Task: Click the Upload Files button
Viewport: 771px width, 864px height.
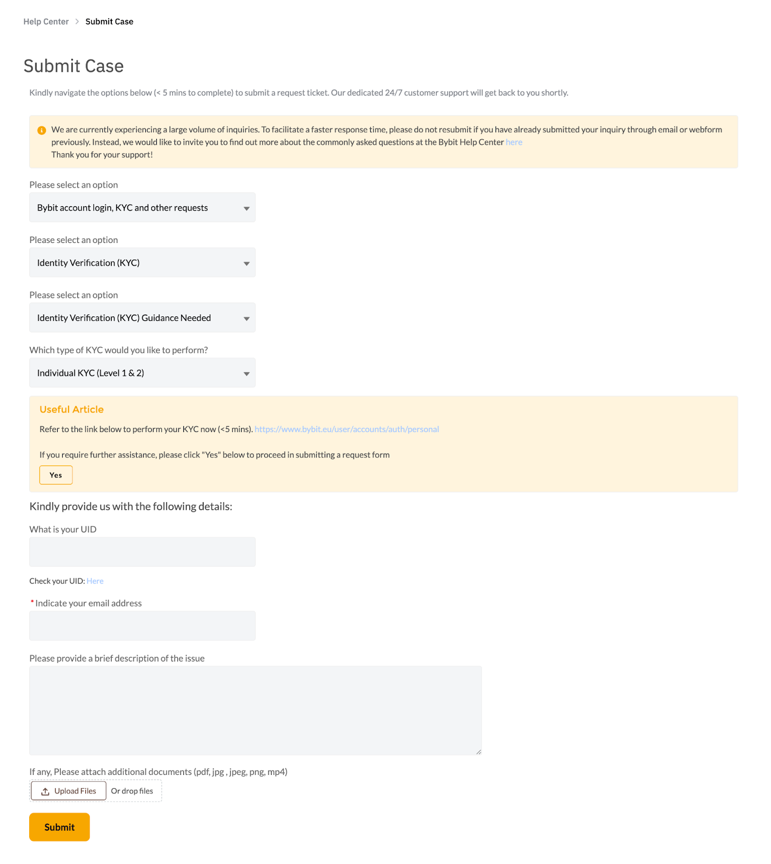Action: (x=69, y=791)
